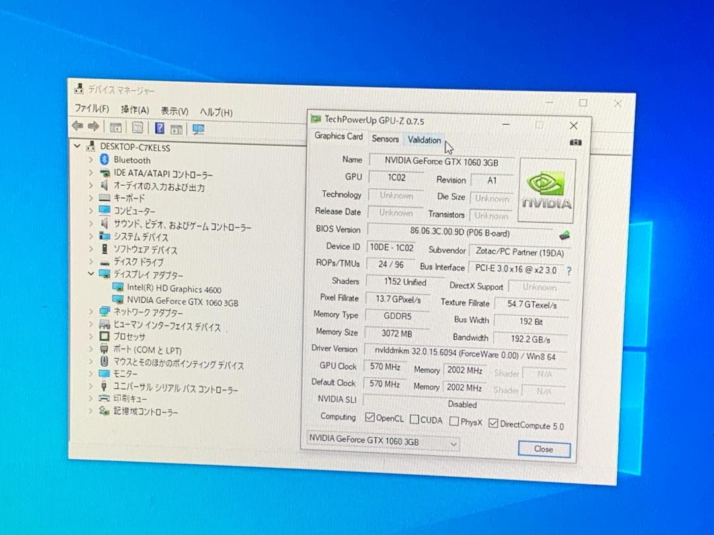This screenshot has height=535, width=714.
Task: Expand the IDE ATA/ATAPI コントローラー node
Action: click(x=91, y=172)
